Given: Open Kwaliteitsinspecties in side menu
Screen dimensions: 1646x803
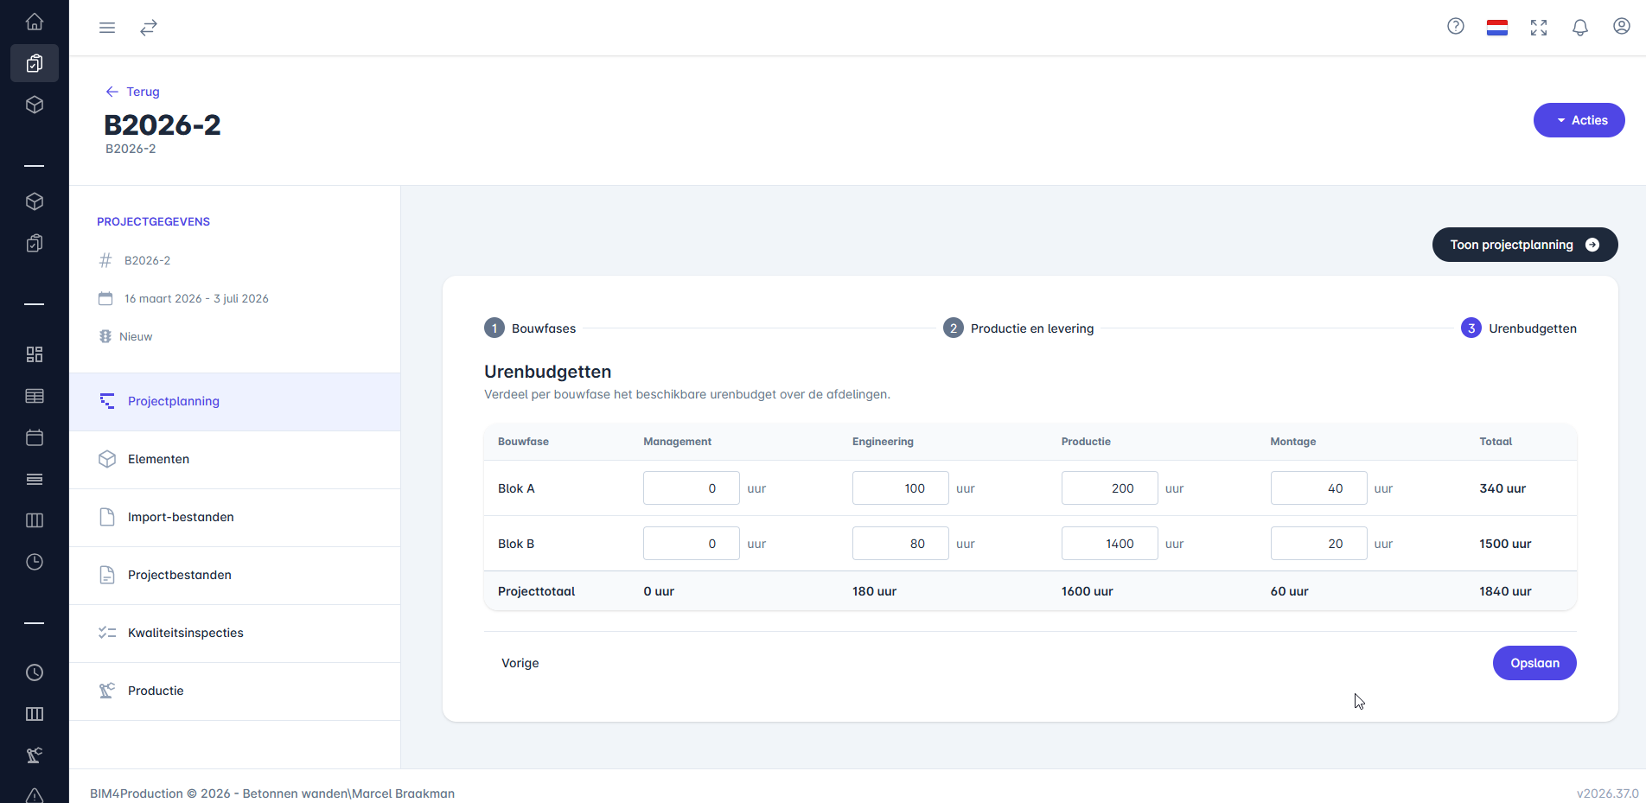Looking at the screenshot, I should pyautogui.click(x=234, y=633).
